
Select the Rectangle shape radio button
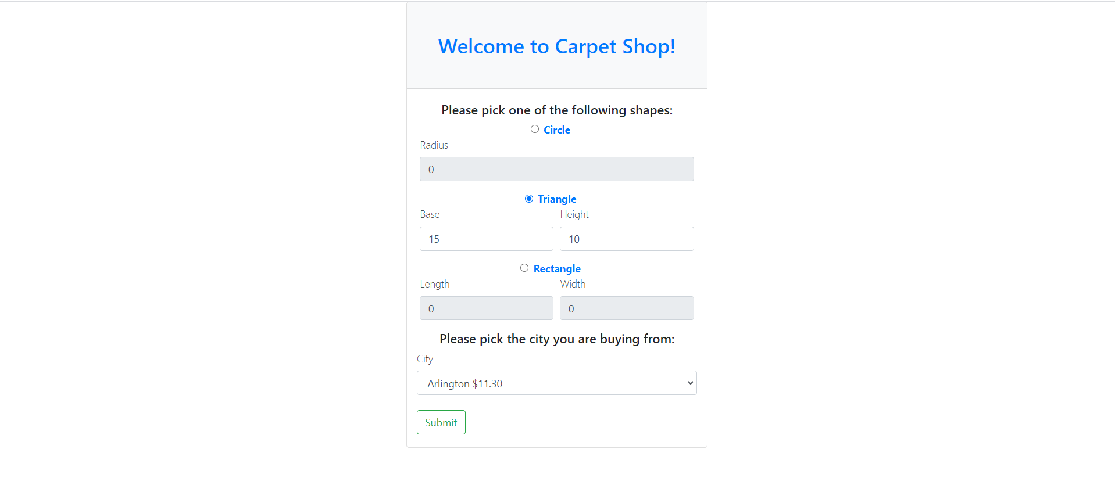coord(524,268)
